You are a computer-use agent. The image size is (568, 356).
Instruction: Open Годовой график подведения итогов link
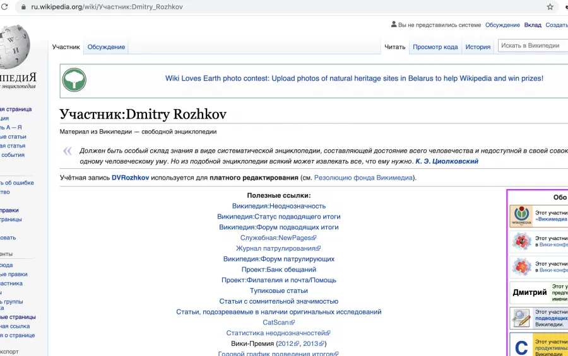point(278,353)
